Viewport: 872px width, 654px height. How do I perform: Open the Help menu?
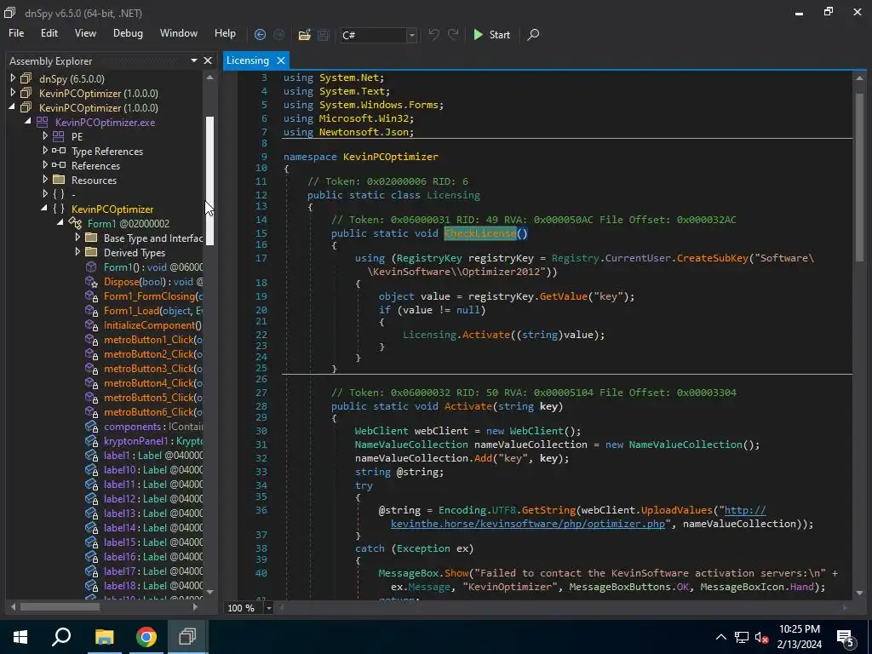point(225,33)
